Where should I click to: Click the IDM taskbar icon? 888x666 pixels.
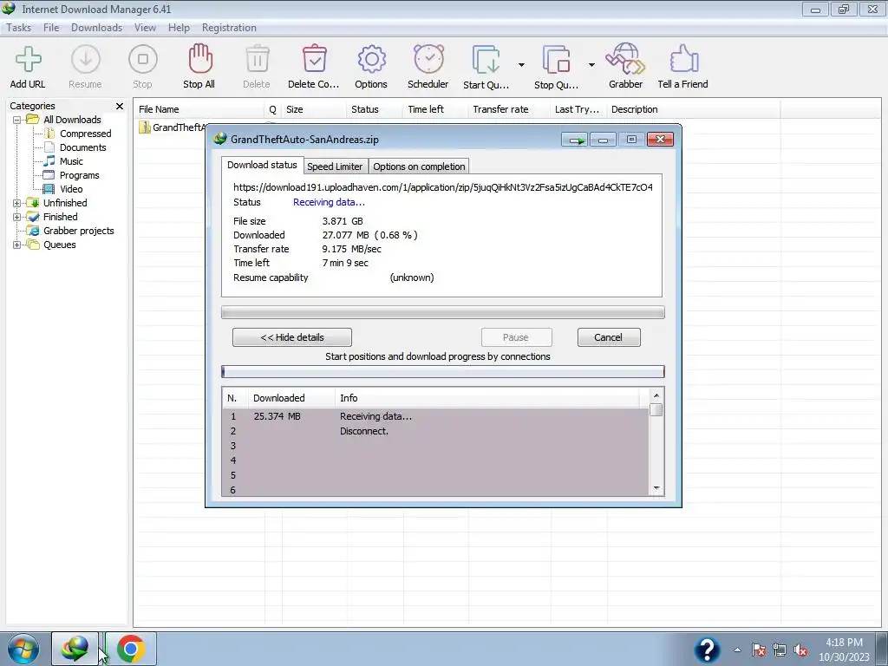click(x=75, y=649)
